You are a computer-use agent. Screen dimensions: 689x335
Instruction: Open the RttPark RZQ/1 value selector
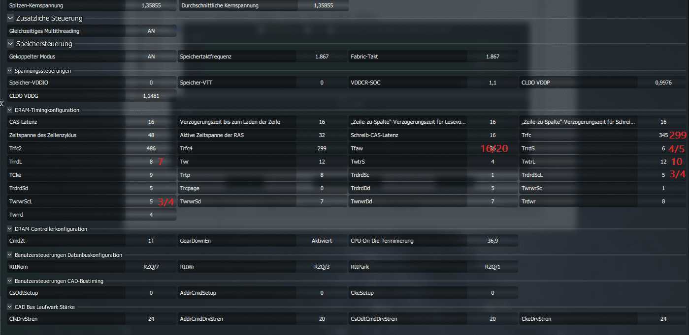coord(492,267)
